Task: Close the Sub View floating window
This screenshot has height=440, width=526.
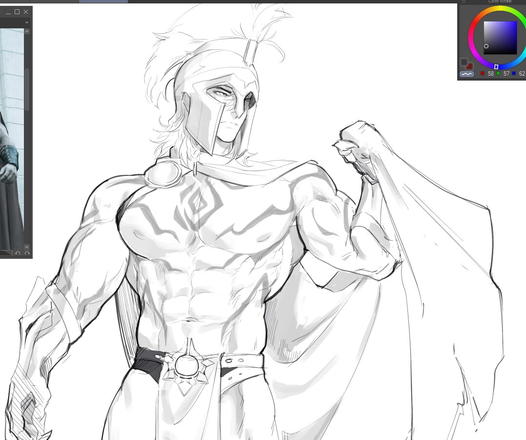Action: click(26, 12)
